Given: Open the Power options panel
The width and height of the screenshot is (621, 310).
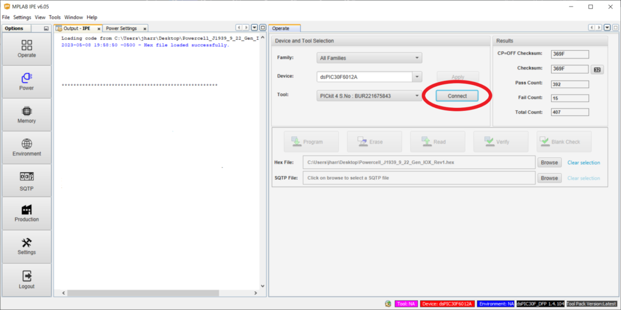Looking at the screenshot, I should coord(27,82).
